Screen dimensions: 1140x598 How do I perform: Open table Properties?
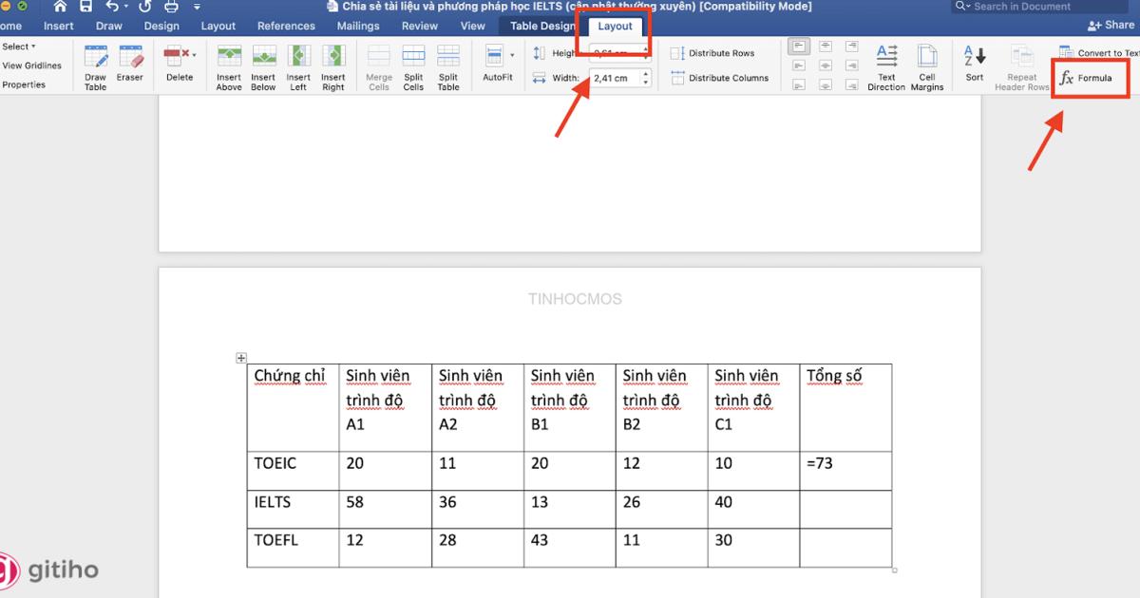(23, 84)
